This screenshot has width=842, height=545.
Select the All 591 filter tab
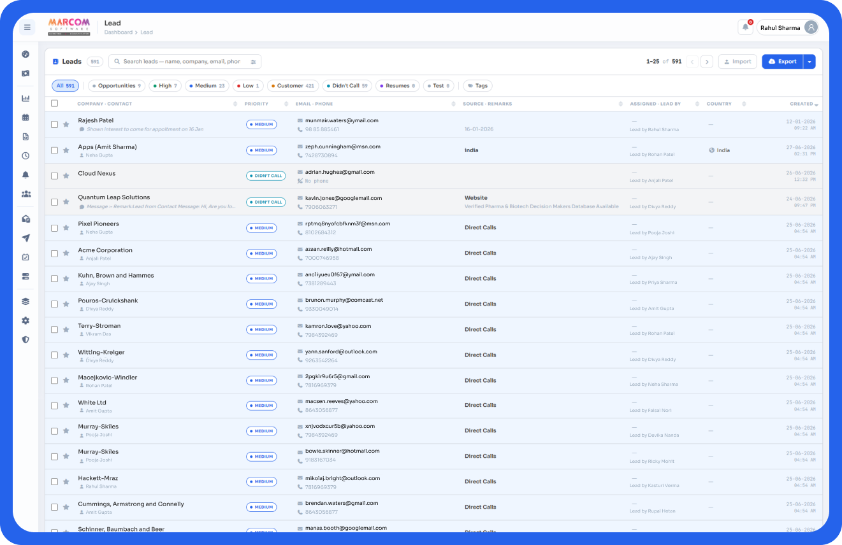pyautogui.click(x=66, y=86)
